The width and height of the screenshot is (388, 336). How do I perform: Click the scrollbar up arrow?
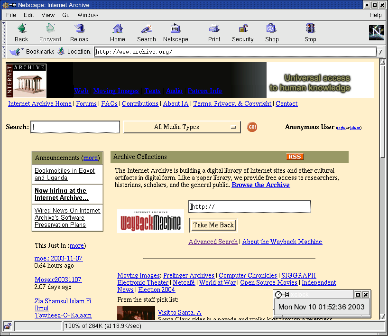(x=382, y=62)
